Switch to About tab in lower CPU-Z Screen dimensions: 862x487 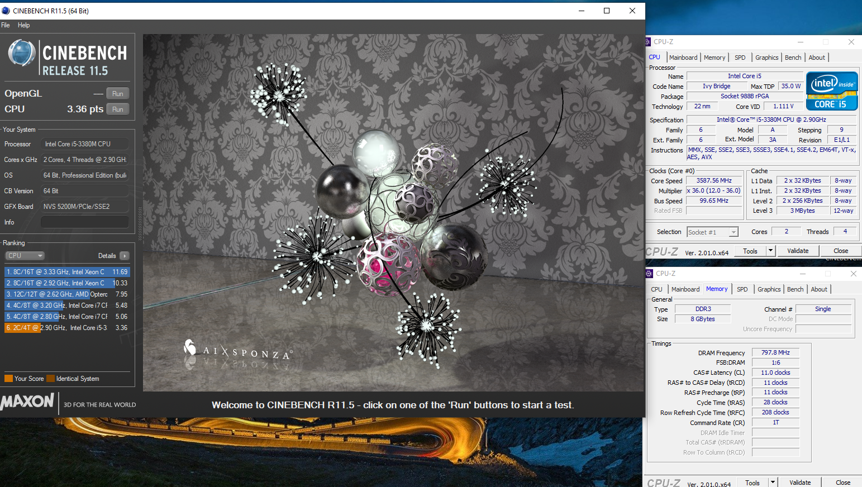[x=819, y=289]
